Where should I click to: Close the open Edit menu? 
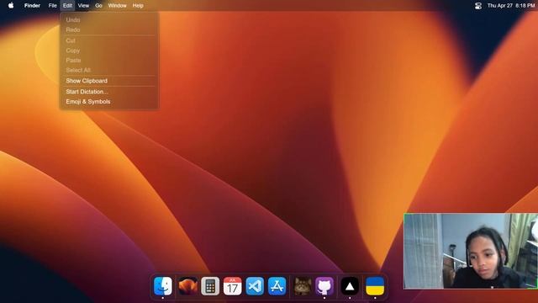point(67,6)
